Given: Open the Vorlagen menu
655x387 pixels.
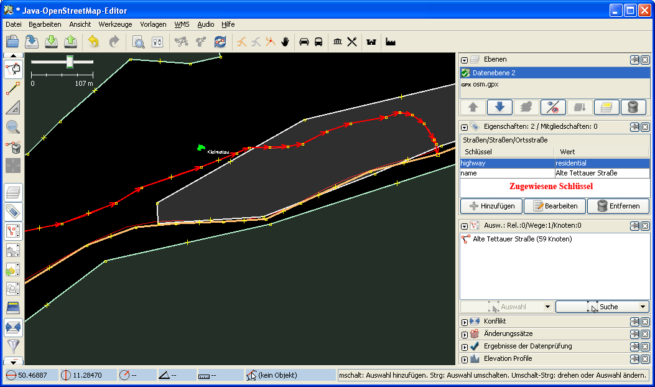Looking at the screenshot, I should click(153, 24).
